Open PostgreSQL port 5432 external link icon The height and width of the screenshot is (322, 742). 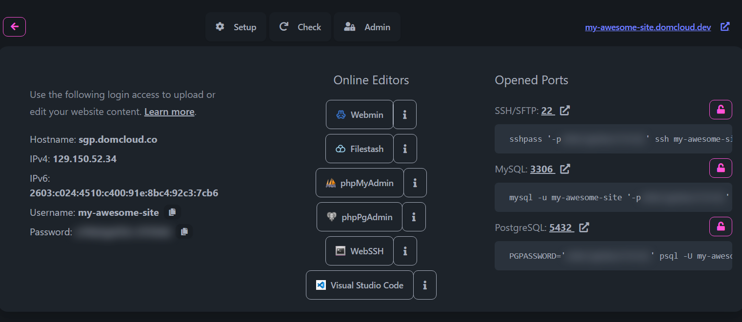point(583,227)
